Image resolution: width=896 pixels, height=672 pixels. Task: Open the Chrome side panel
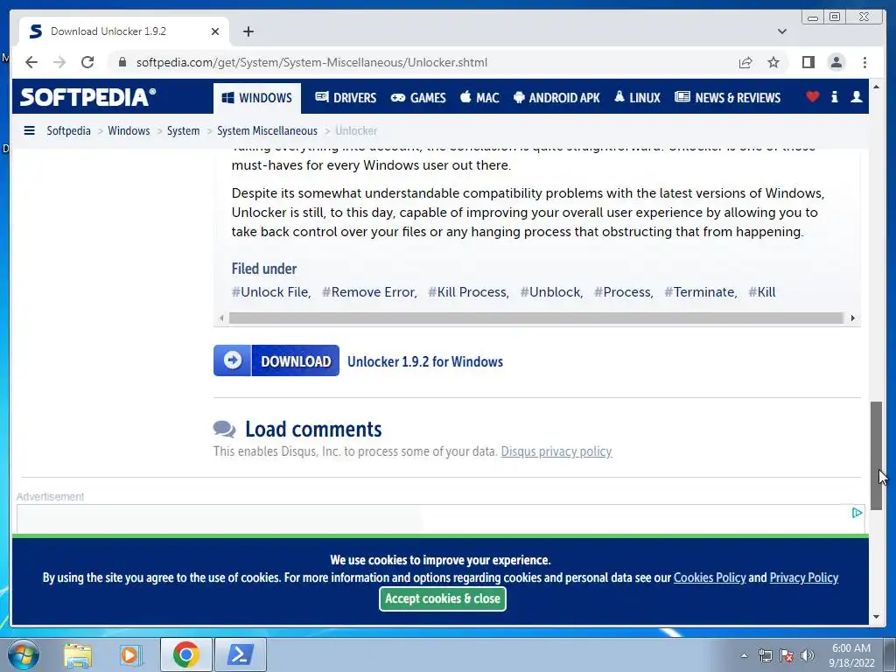[x=808, y=62]
